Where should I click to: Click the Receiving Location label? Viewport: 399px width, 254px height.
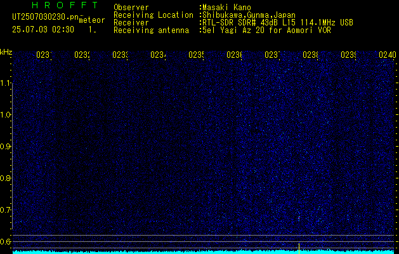(154, 15)
